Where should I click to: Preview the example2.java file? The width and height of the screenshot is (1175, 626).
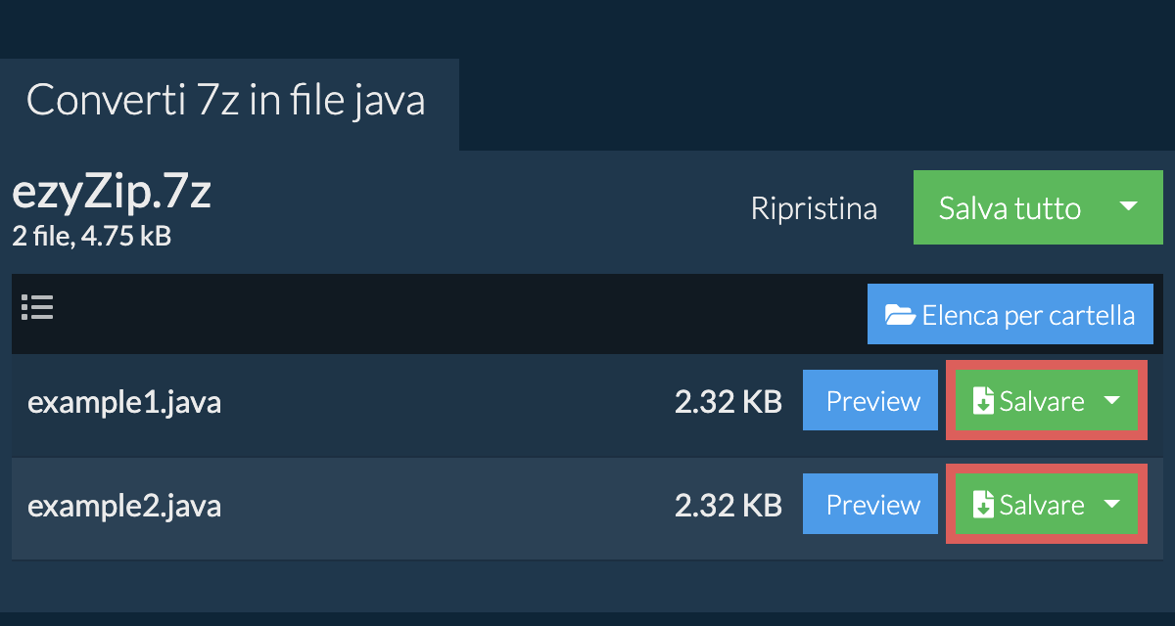coord(872,505)
